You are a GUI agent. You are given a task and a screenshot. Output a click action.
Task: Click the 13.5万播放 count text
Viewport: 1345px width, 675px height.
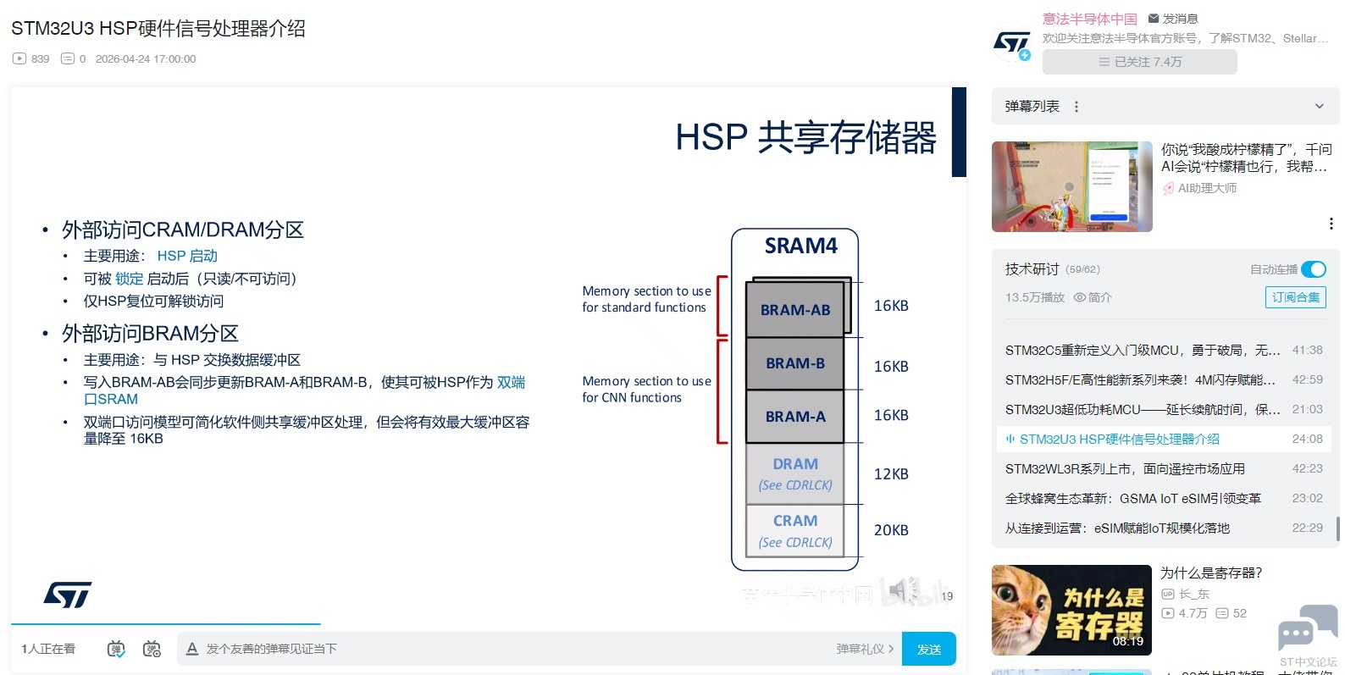[1035, 297]
